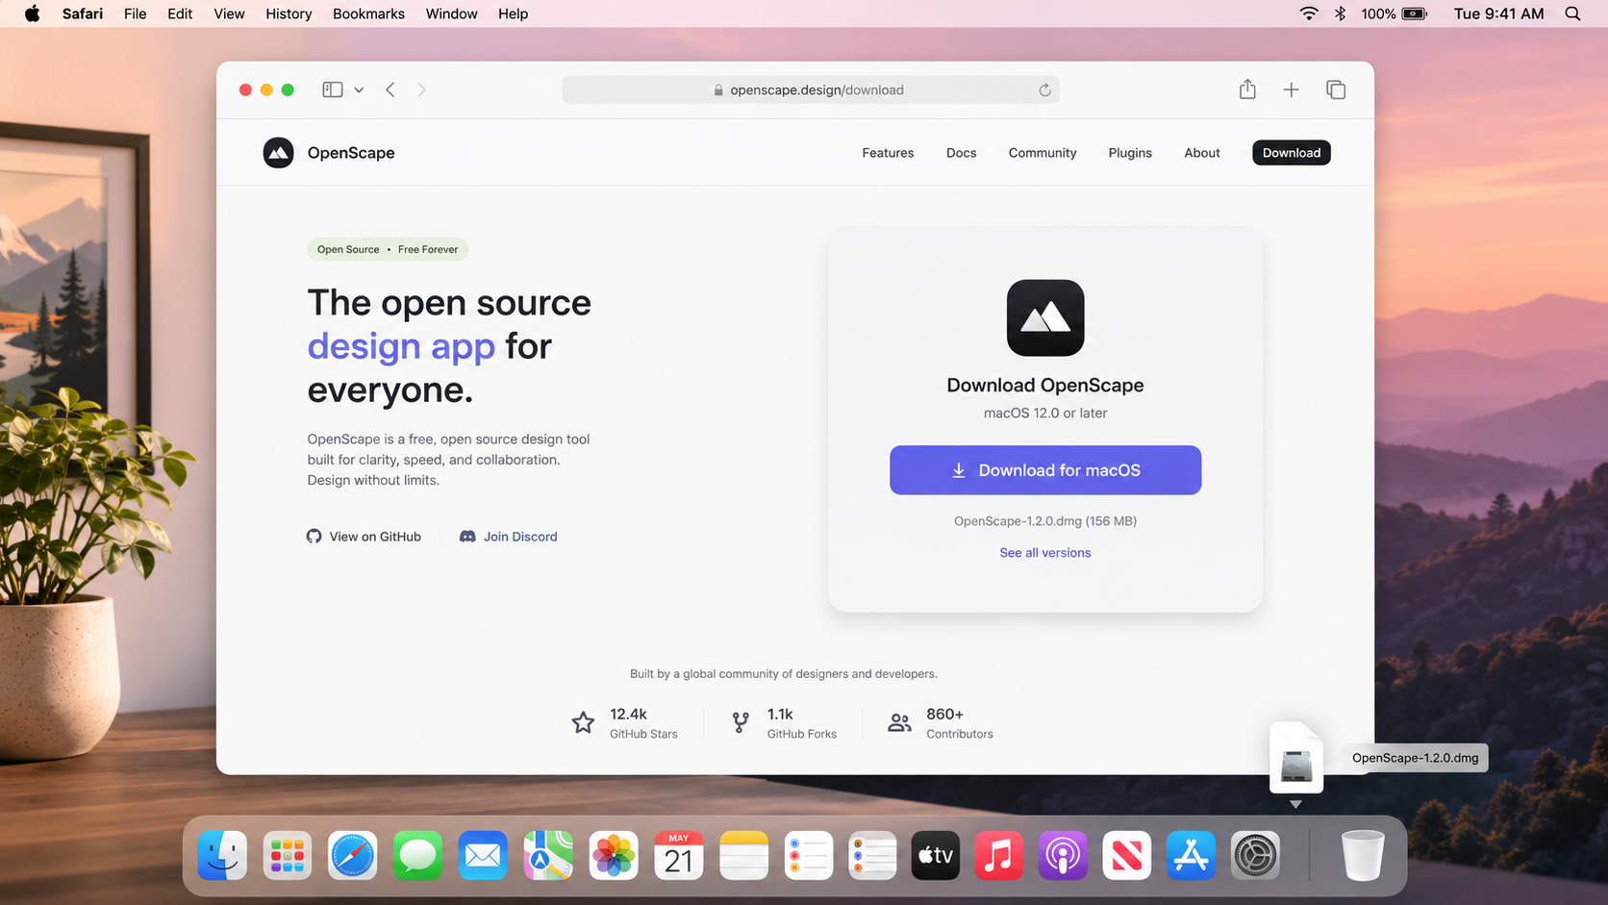This screenshot has width=1608, height=905.
Task: Open the Share sheet icon in Safari
Action: pos(1247,89)
